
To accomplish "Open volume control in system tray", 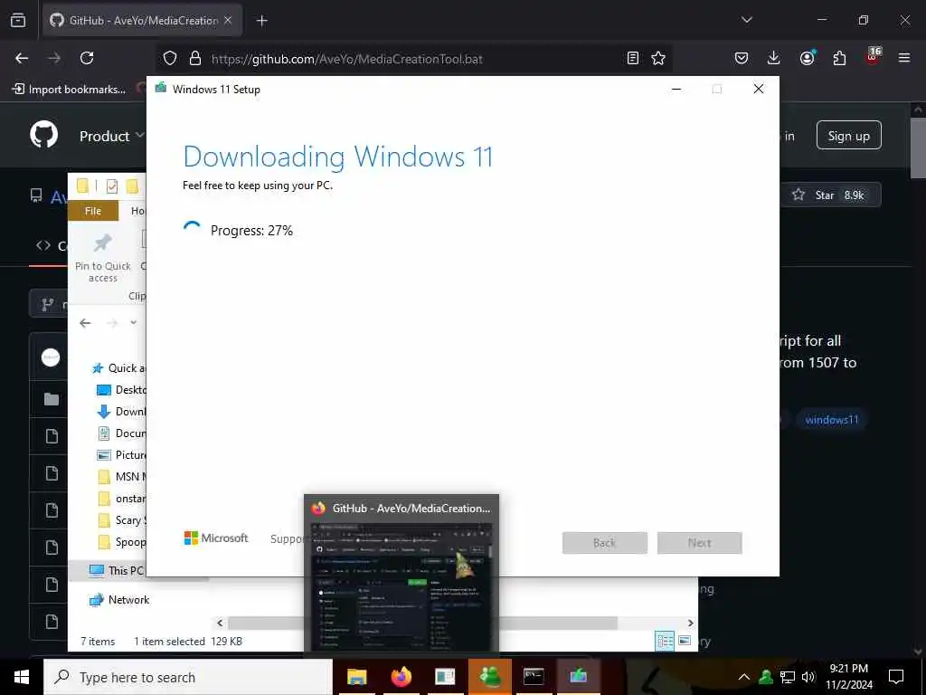I will click(809, 677).
